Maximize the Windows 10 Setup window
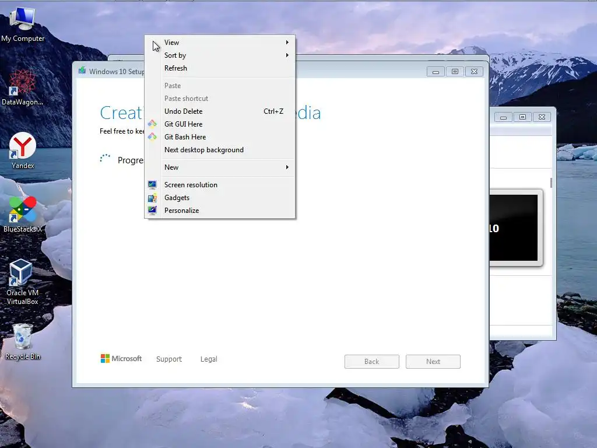Image resolution: width=597 pixels, height=448 pixels. (455, 72)
